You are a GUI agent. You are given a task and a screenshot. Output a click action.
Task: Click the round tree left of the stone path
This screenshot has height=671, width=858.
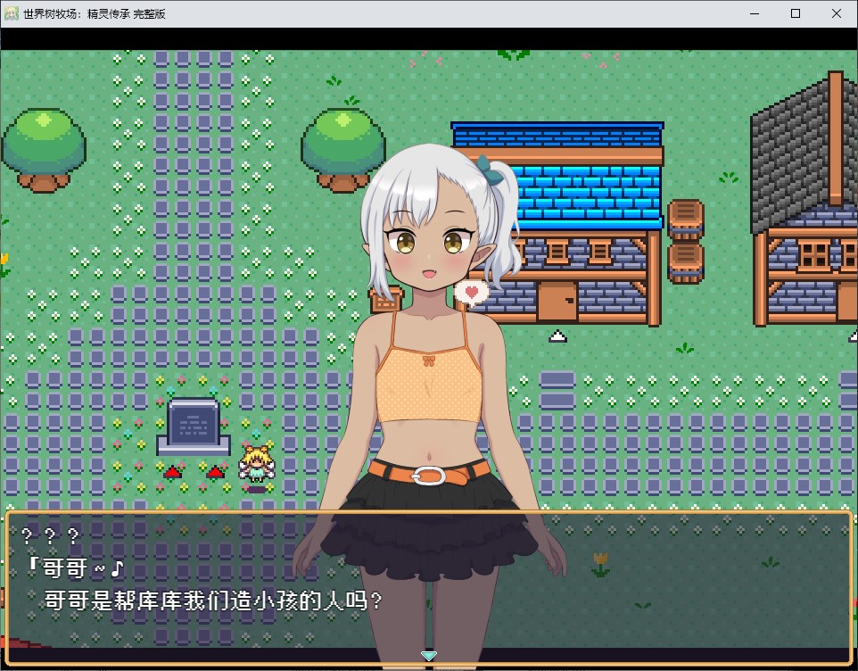(x=44, y=151)
